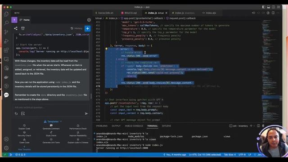Click the lightbulb code action on line 459

pos(106,49)
